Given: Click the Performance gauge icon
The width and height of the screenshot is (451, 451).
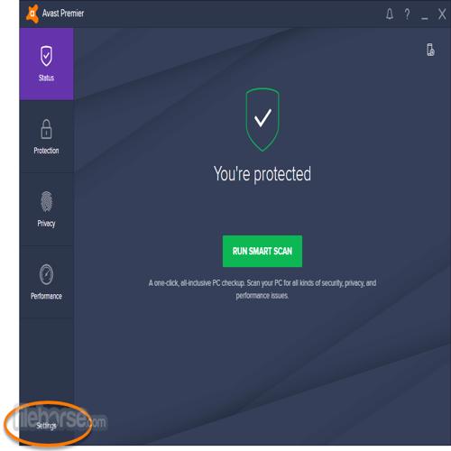Looking at the screenshot, I should click(x=46, y=274).
